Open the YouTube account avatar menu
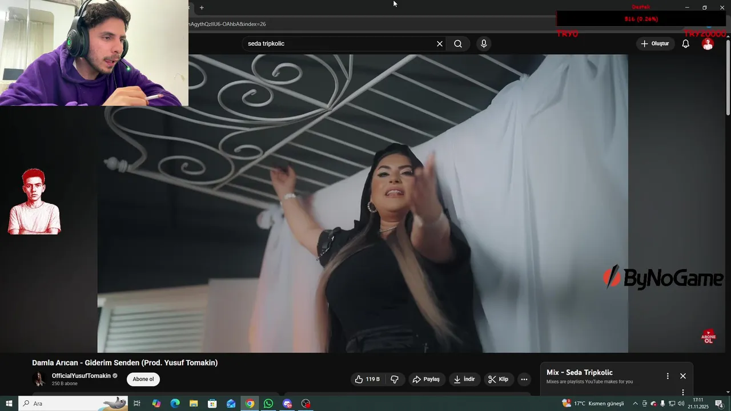 [708, 44]
